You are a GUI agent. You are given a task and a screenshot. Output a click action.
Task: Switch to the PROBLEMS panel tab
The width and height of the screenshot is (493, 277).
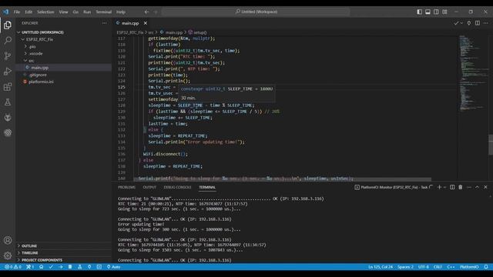pyautogui.click(x=126, y=187)
